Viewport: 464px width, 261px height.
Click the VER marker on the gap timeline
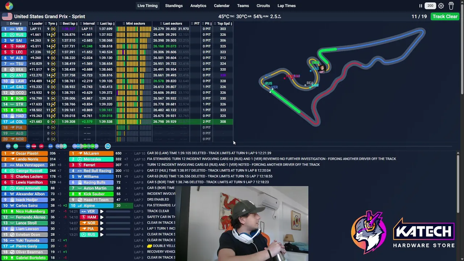tap(8, 146)
